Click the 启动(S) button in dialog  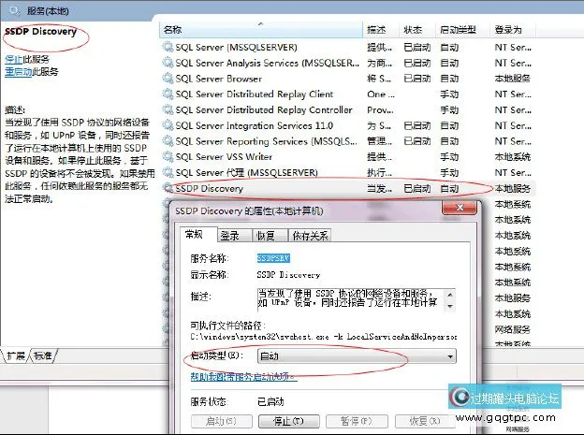click(x=221, y=421)
